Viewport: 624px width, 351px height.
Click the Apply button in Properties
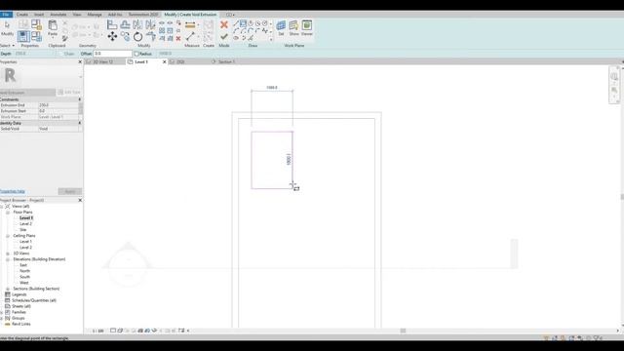(x=69, y=192)
